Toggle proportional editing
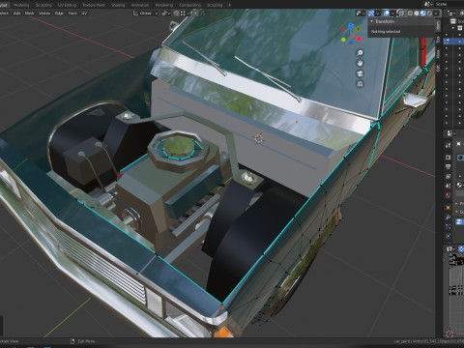This screenshot has width=464, height=348. (195, 14)
